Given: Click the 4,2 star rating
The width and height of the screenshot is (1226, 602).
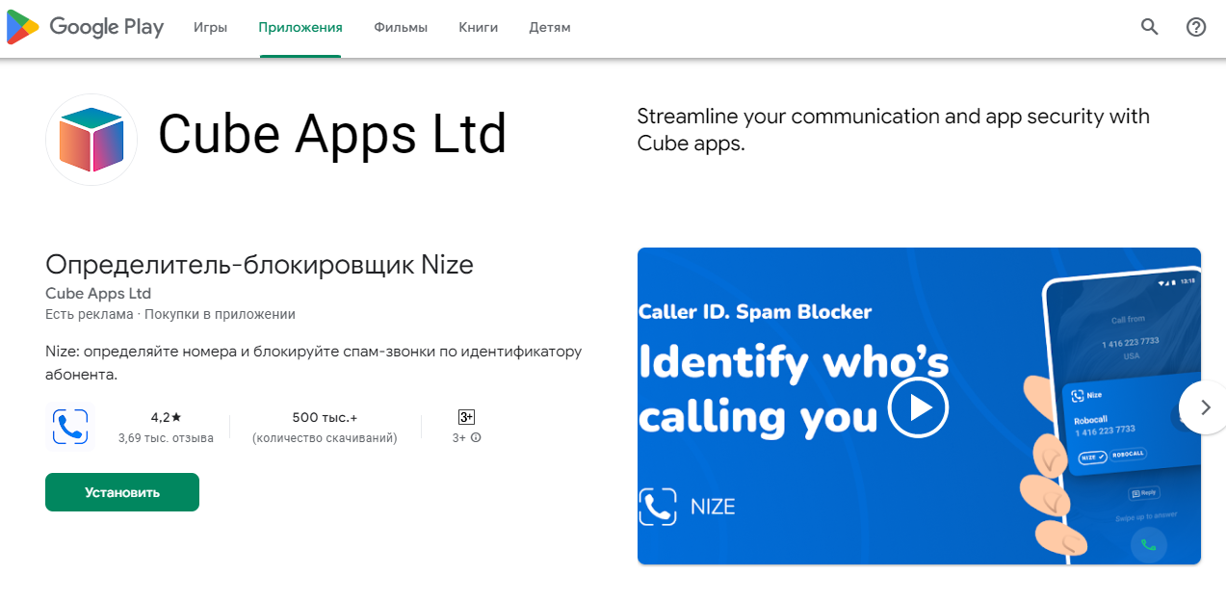Looking at the screenshot, I should [x=166, y=418].
